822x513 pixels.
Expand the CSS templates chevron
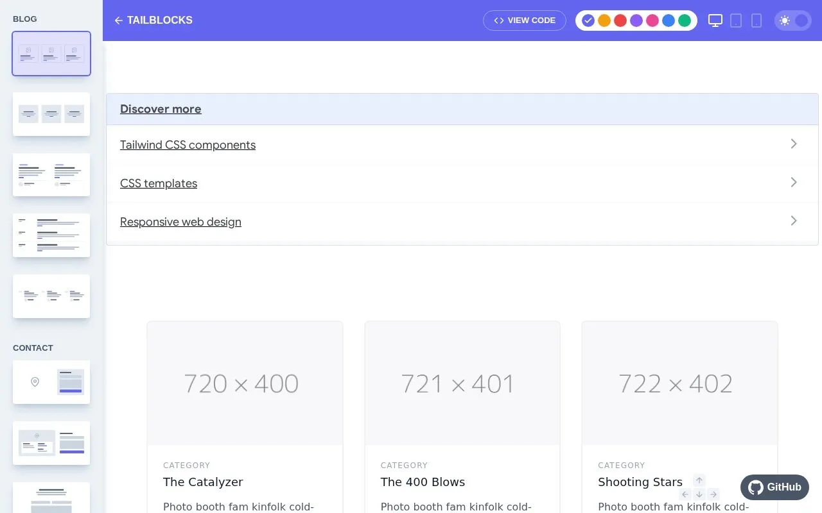[794, 182]
